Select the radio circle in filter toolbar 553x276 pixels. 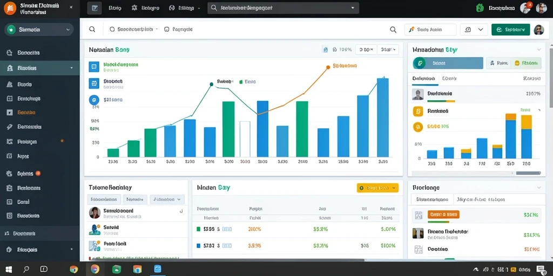112,30
